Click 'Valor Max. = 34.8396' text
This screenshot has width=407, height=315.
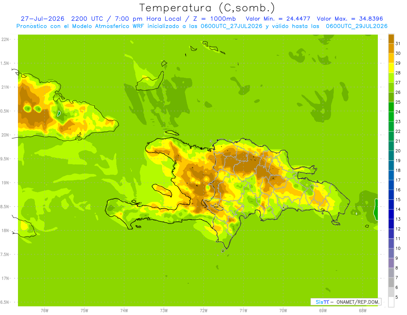click(350, 19)
